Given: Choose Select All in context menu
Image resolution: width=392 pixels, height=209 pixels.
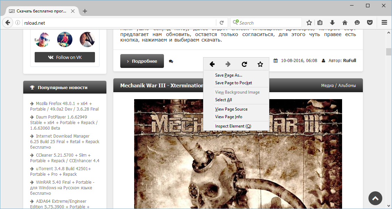Looking at the screenshot, I should pos(236,100).
